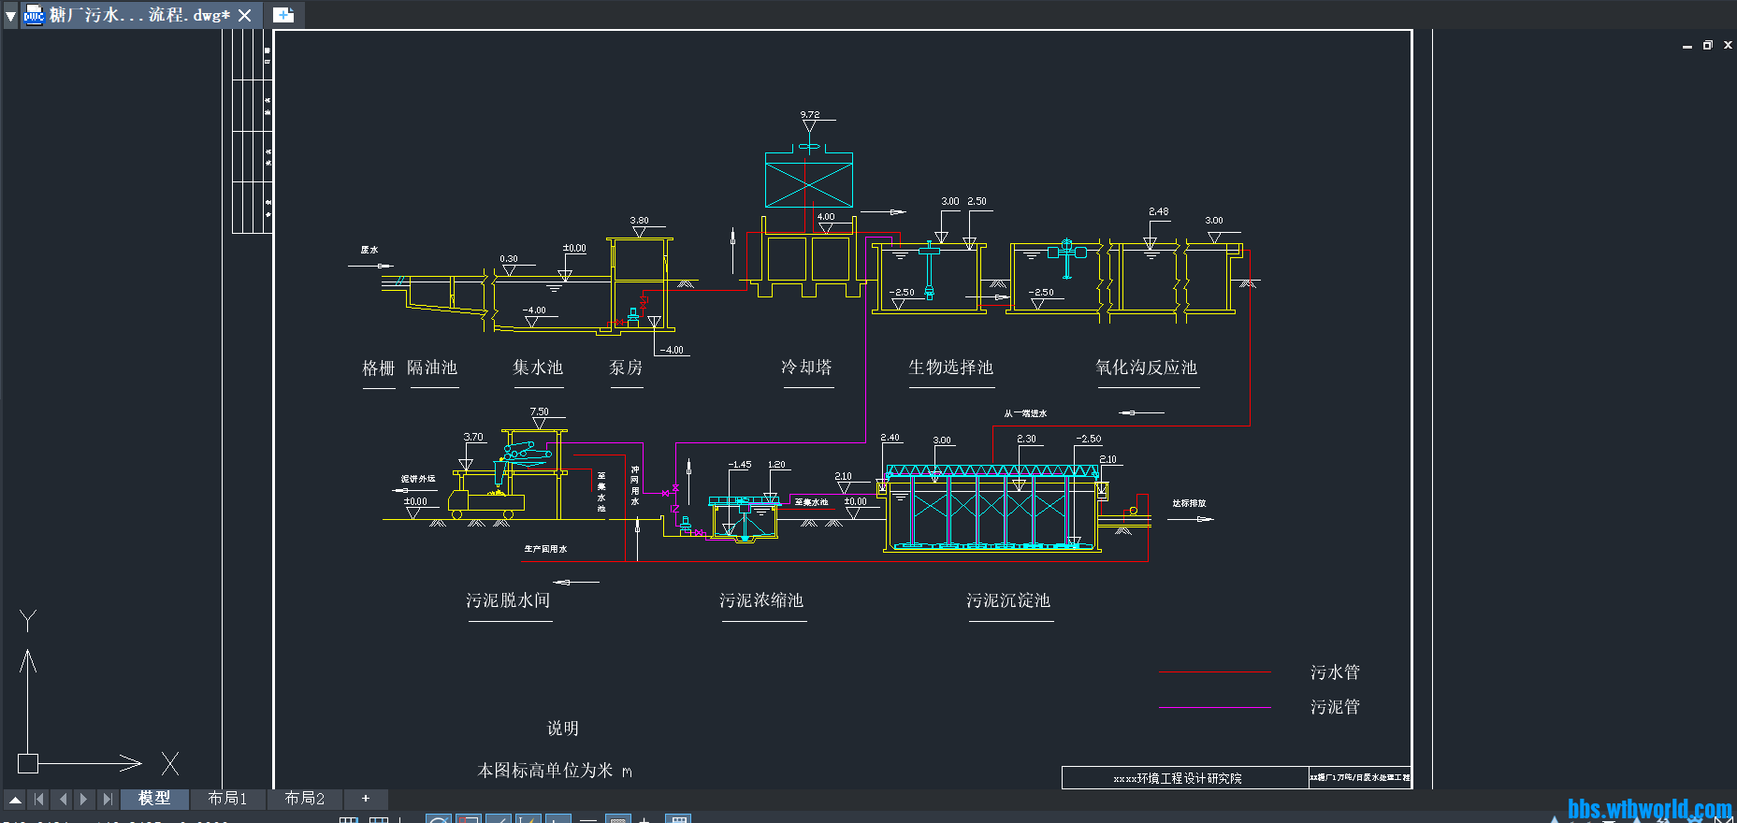1737x823 pixels.
Task: Select the magenta 污泥管 legend line
Action: point(1214,707)
